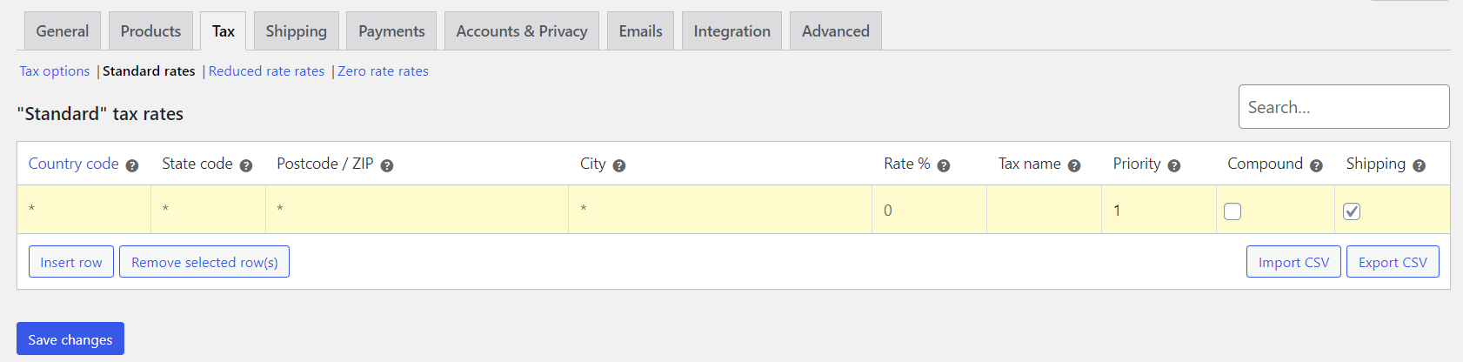Open Accounts & Privacy tab
The image size is (1463, 362).
pyautogui.click(x=522, y=31)
